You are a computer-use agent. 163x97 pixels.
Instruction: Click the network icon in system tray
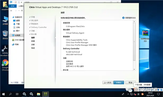(x=132, y=94)
